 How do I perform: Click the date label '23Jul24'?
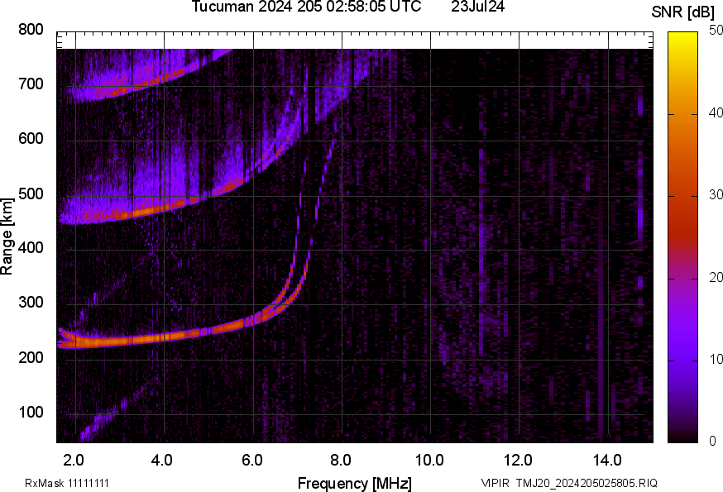[477, 7]
